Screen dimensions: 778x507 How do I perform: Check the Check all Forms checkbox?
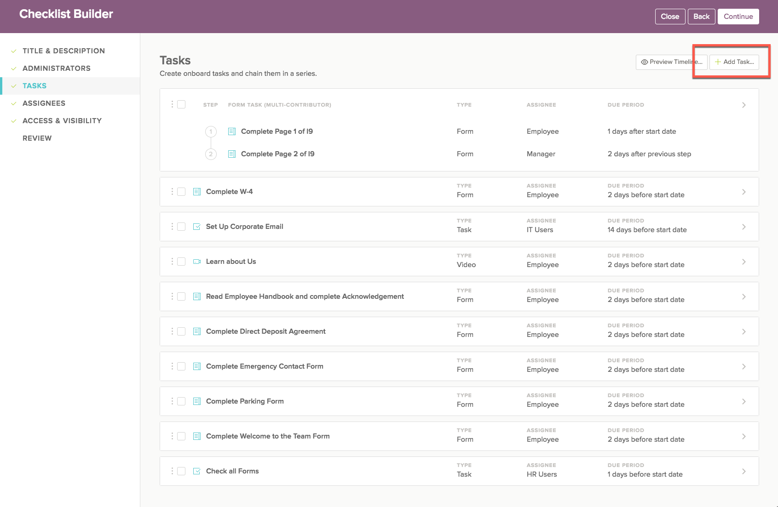(181, 471)
